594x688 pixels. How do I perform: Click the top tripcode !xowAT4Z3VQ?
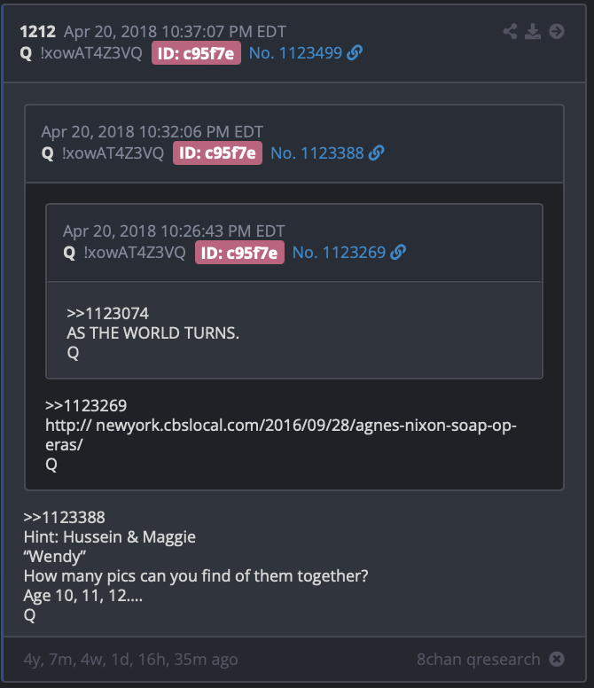[x=91, y=53]
